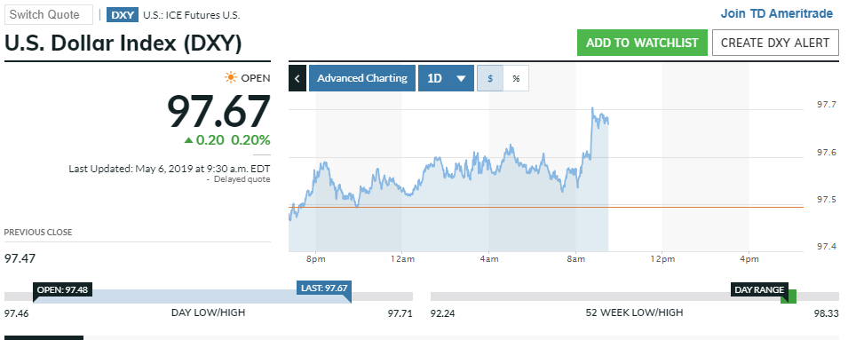Open the 1D timeframe dropdown
Image resolution: width=856 pixels, height=340 pixels.
pyautogui.click(x=446, y=78)
